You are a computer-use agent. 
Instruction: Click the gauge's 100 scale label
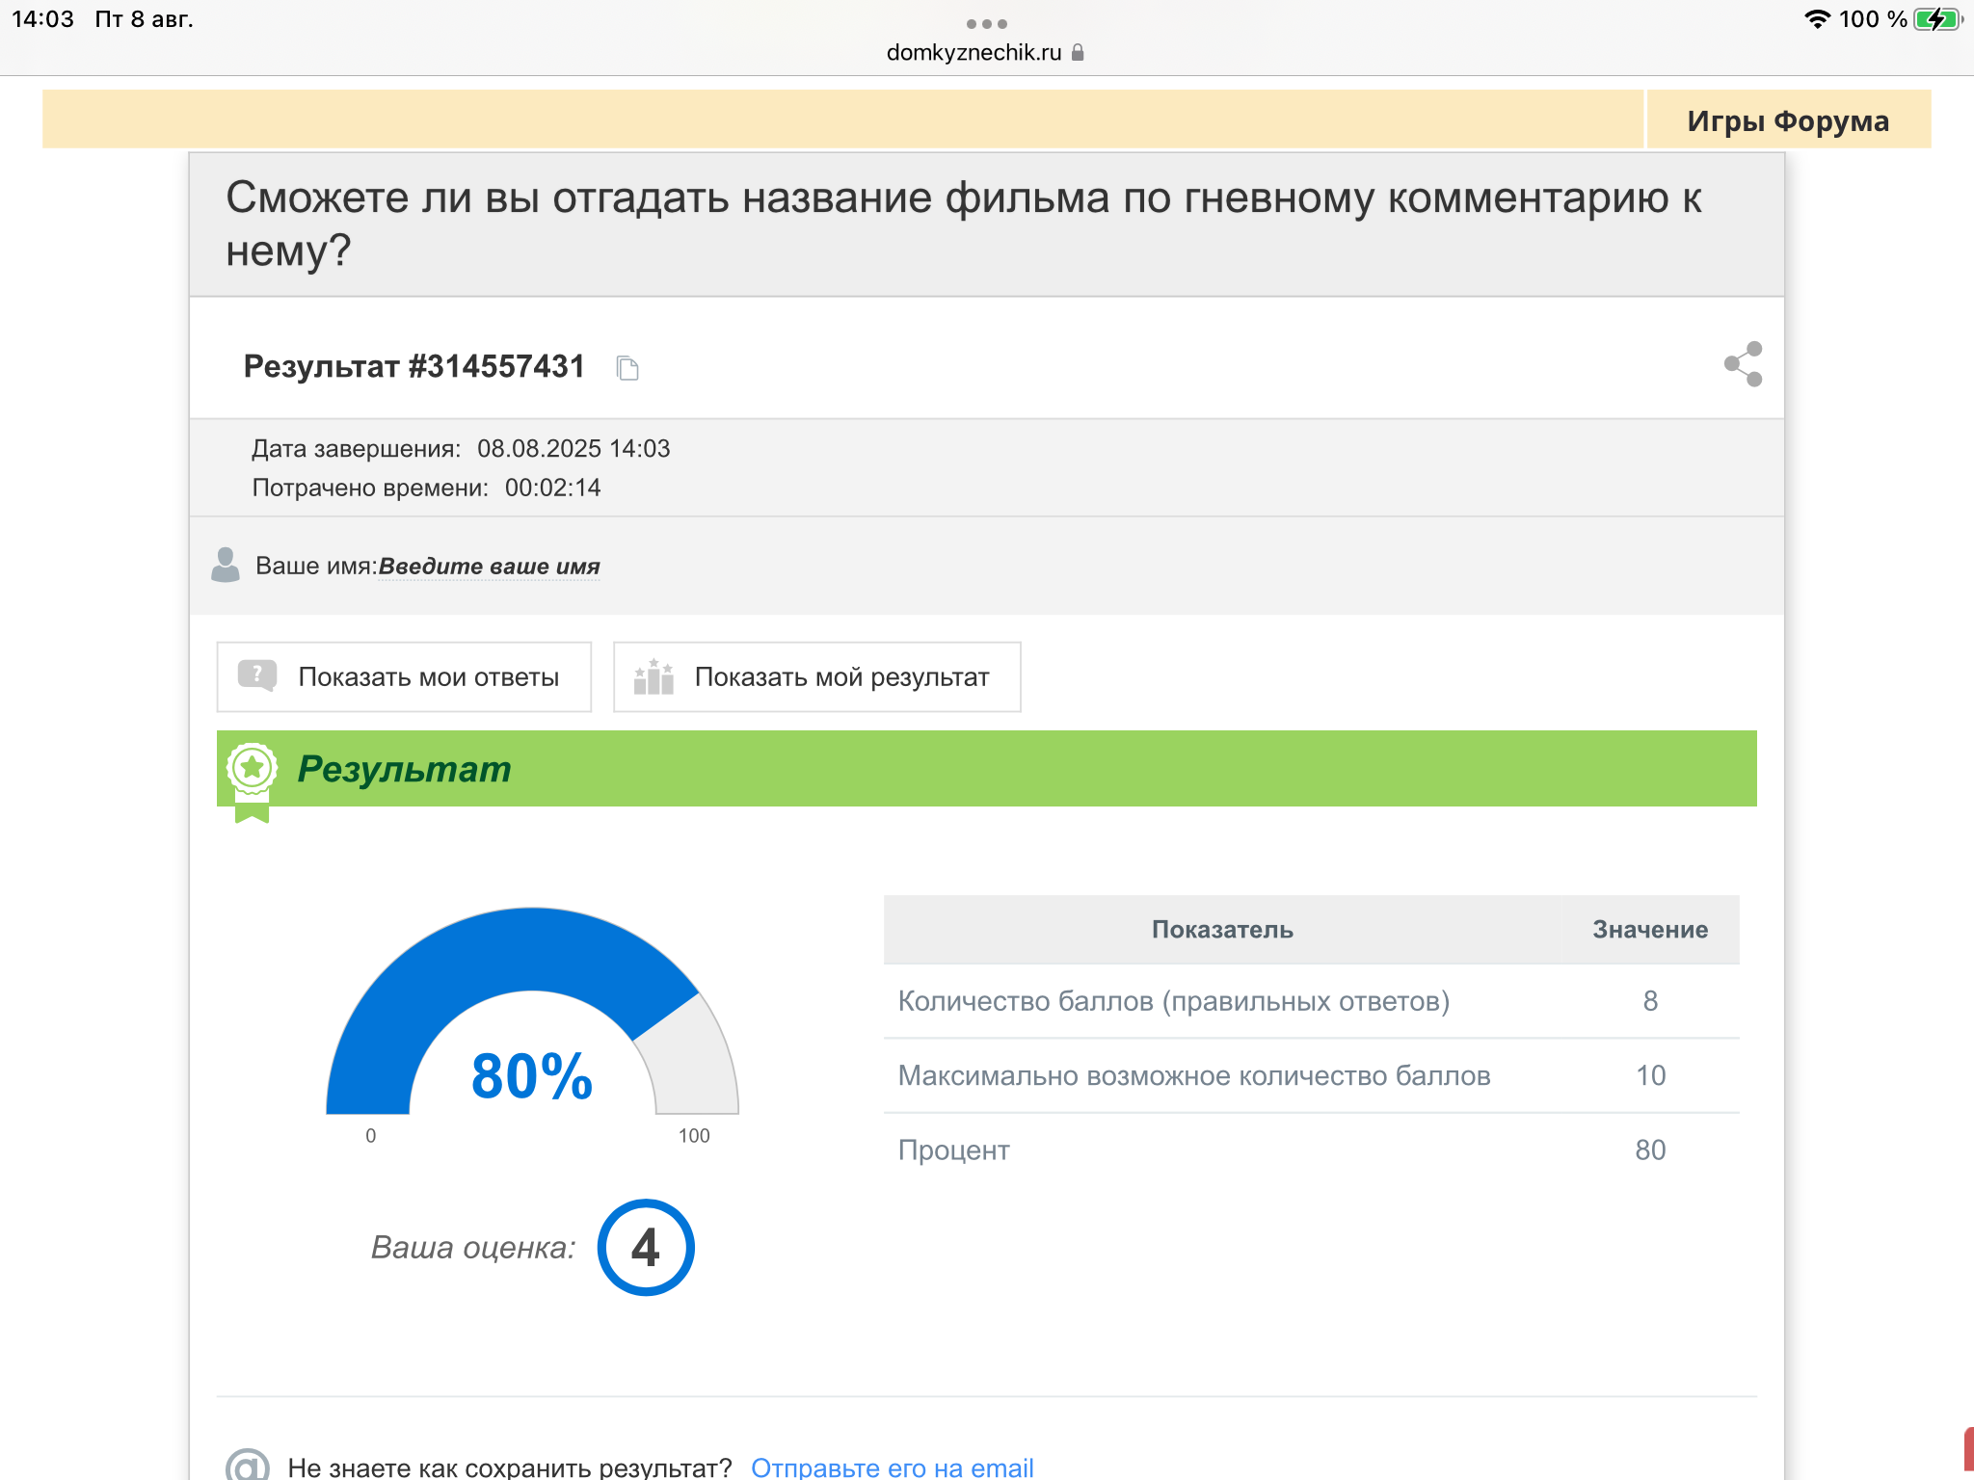(694, 1136)
